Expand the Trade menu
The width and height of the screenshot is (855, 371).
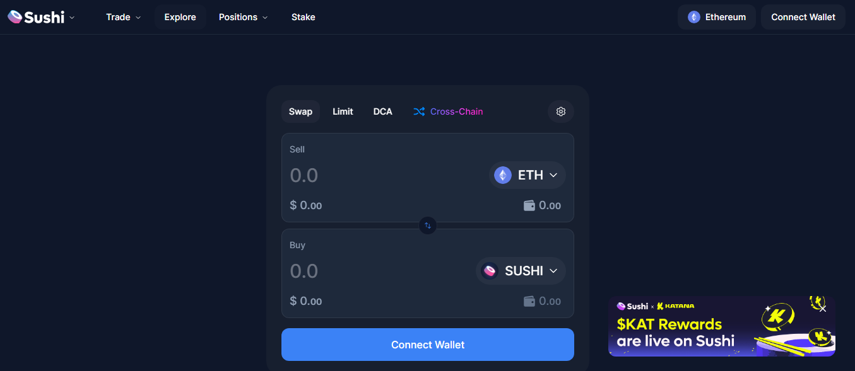(x=123, y=17)
